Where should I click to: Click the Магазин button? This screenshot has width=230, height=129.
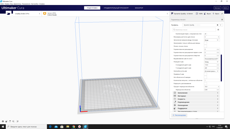coord(217,8)
